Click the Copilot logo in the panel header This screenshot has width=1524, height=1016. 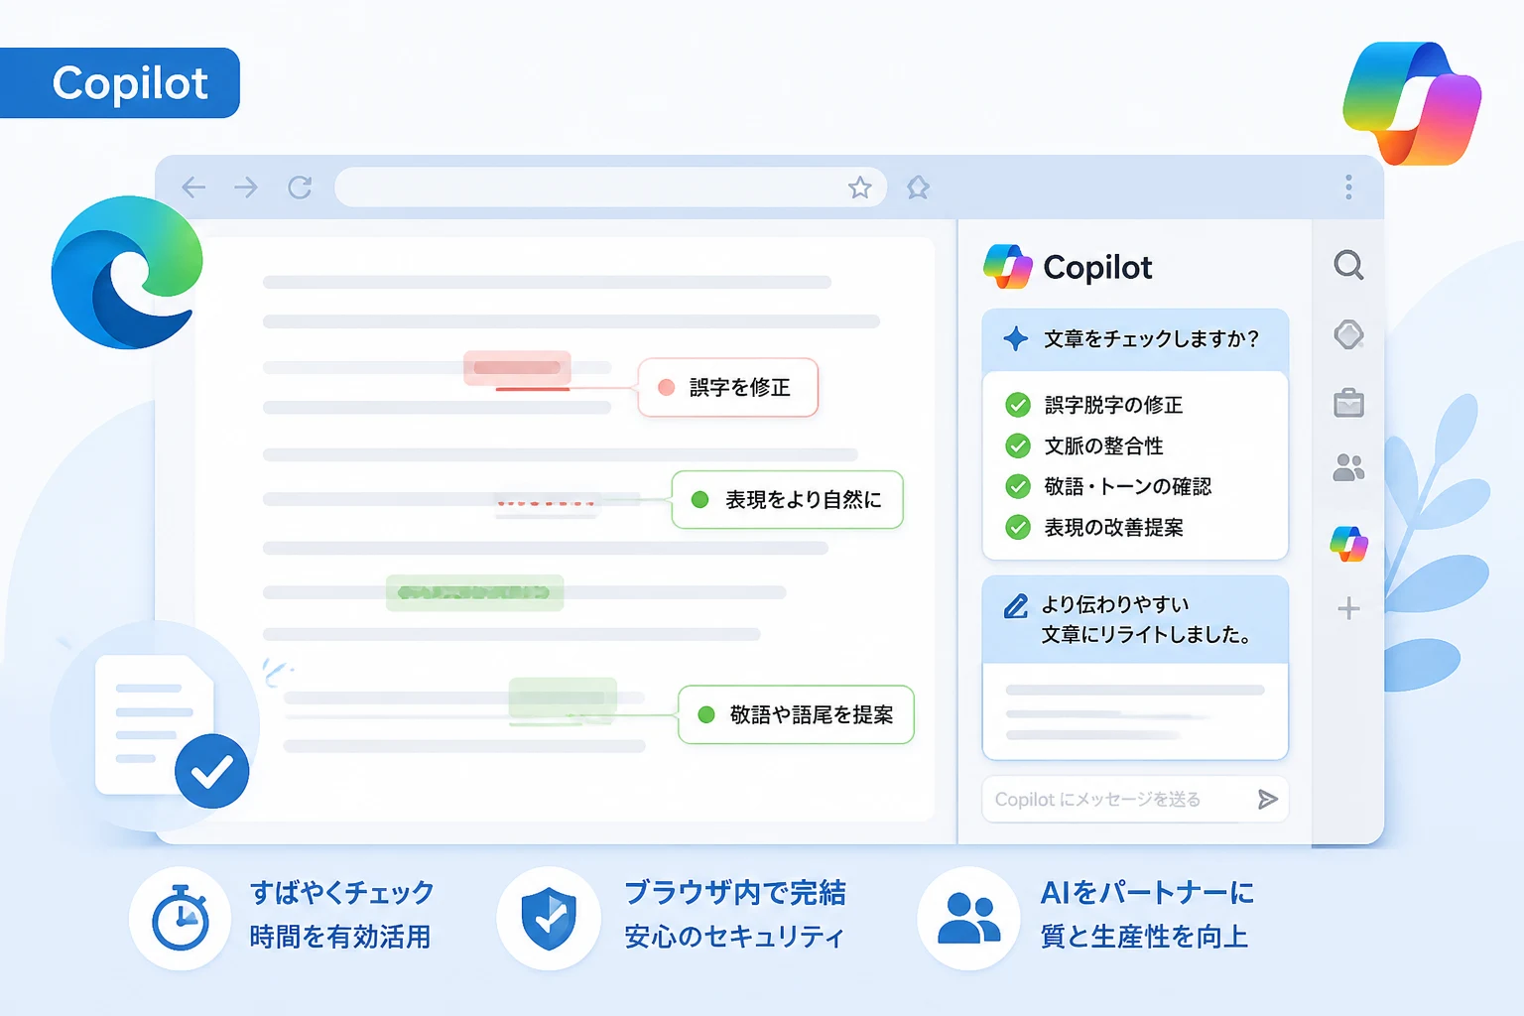1008,267
